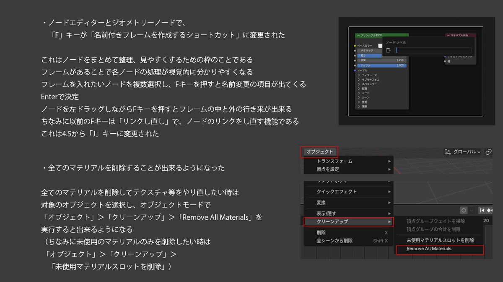Viewport: 503px width, 282px height.
Task: Open the トランスフォーム submenu
Action: pos(349,161)
